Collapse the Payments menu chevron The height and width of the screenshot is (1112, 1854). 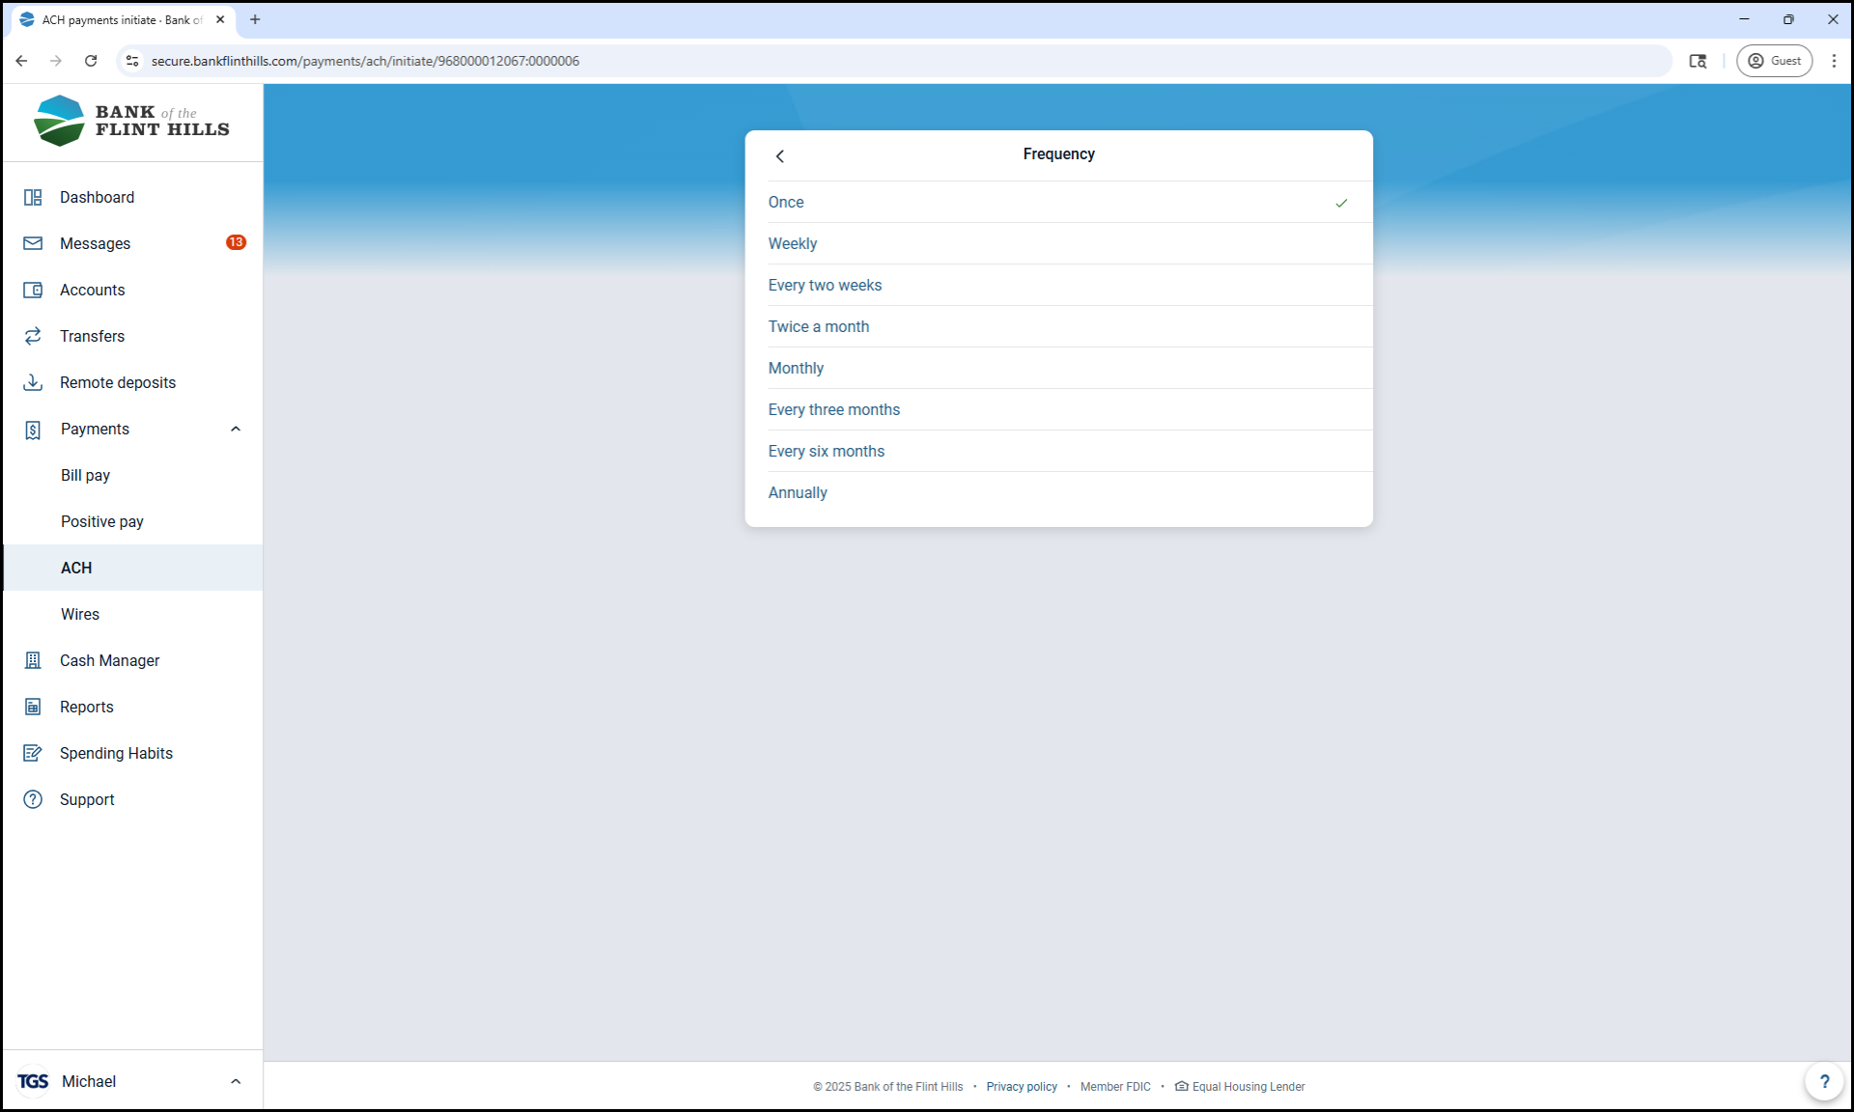click(x=236, y=429)
